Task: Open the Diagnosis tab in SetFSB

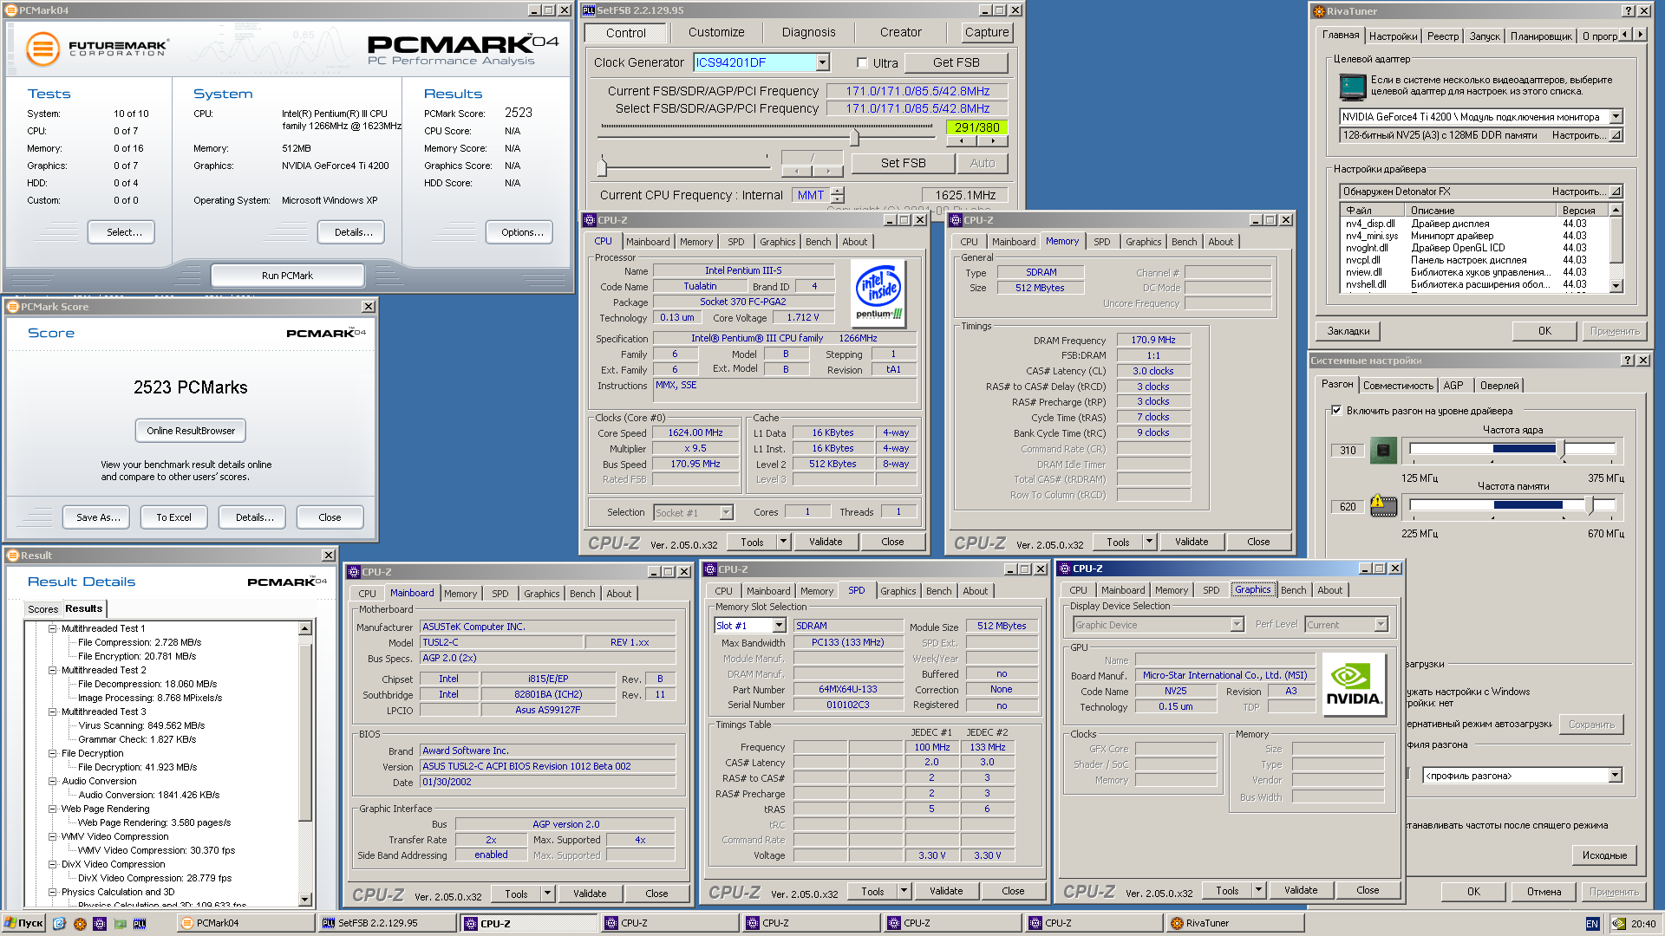Action: tap(808, 32)
